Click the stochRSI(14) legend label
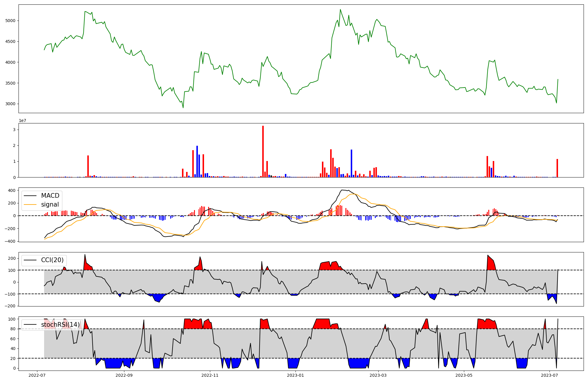This screenshot has height=382, width=588. tap(60, 324)
